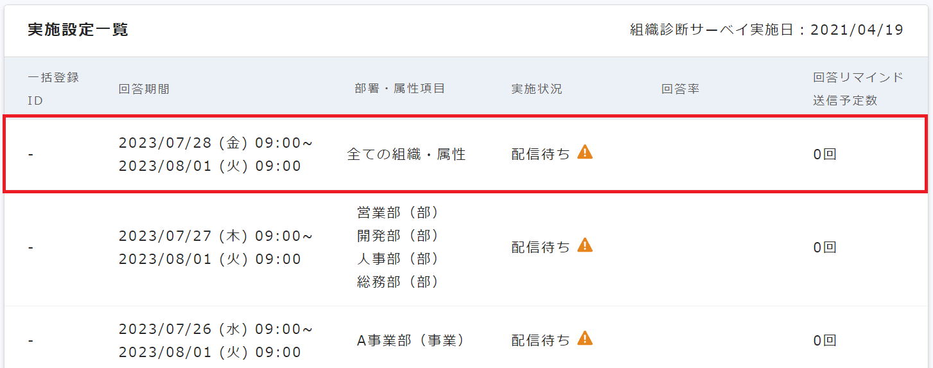Click warning icon in the 2023/07/27 row
The image size is (933, 368).
(585, 245)
